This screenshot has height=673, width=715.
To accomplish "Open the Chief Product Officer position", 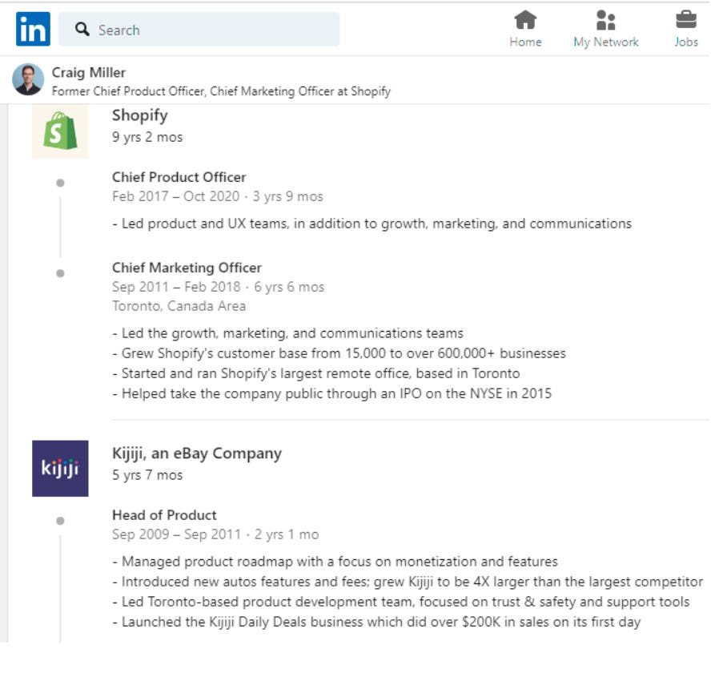I will coord(179,177).
